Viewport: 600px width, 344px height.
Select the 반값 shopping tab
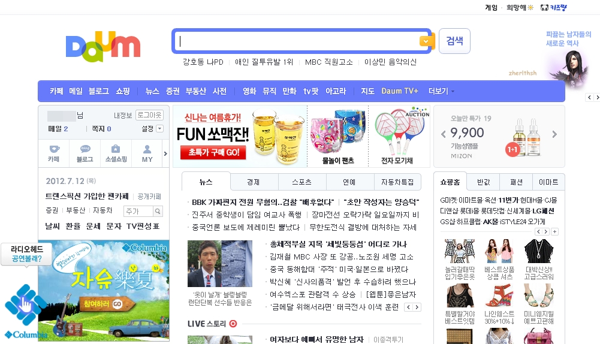pos(483,182)
